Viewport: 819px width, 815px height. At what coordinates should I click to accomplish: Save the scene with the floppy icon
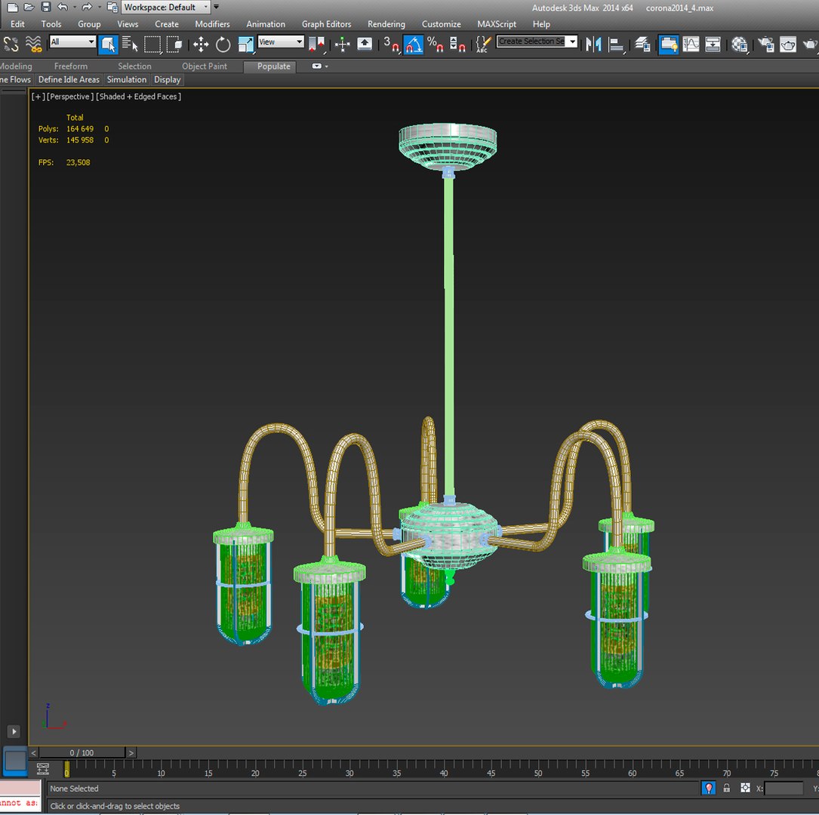(46, 8)
